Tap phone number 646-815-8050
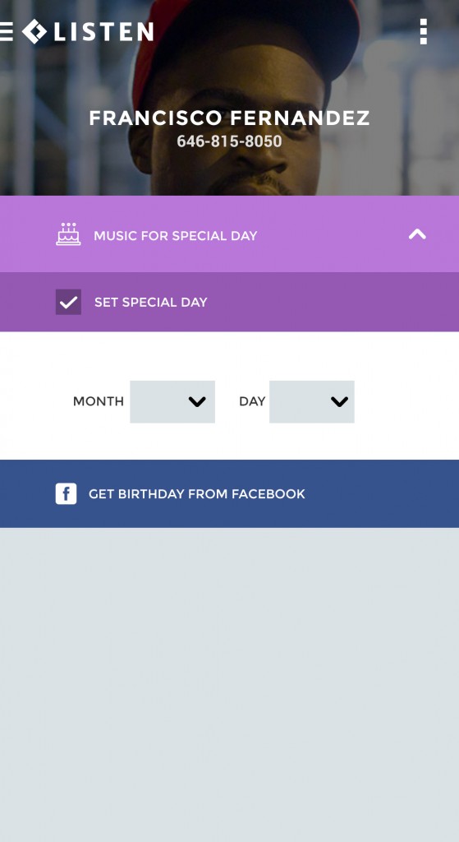This screenshot has height=842, width=459. (230, 141)
